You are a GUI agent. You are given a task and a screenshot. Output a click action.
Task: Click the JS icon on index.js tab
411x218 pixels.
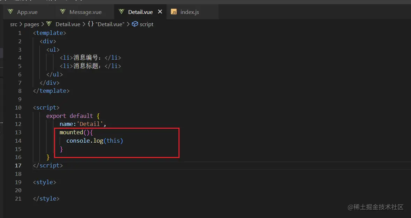coord(174,12)
